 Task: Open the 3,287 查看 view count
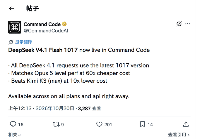point(89,109)
